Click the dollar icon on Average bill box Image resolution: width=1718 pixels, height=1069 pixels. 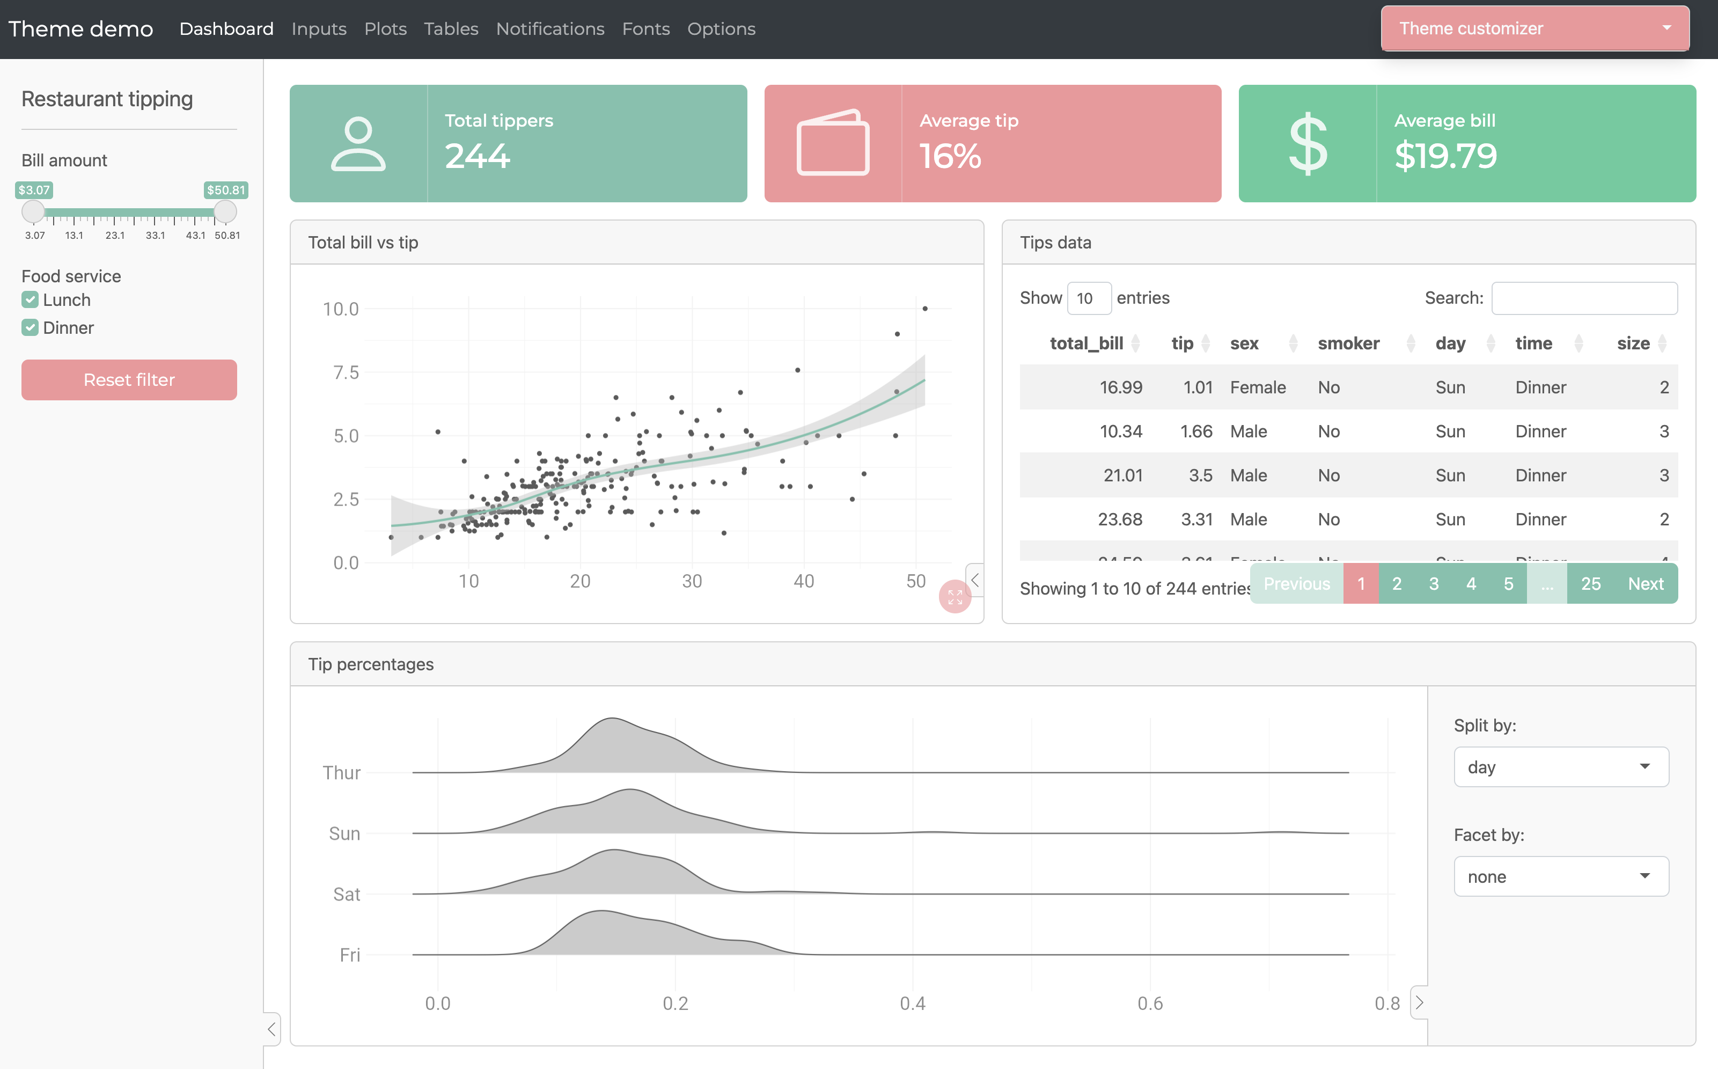pyautogui.click(x=1308, y=143)
